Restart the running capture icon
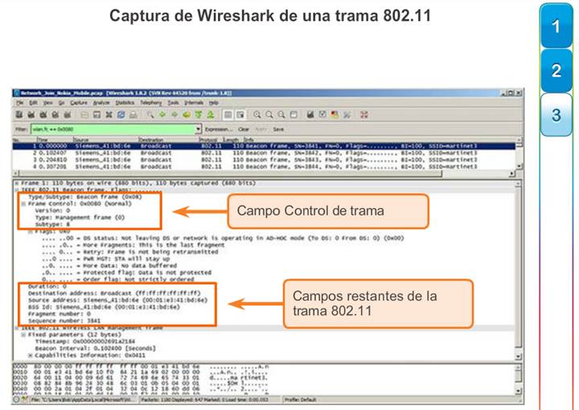 click(x=68, y=115)
